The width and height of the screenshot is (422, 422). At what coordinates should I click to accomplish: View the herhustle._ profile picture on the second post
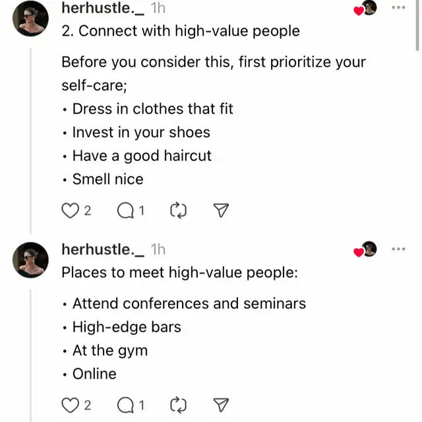30,260
